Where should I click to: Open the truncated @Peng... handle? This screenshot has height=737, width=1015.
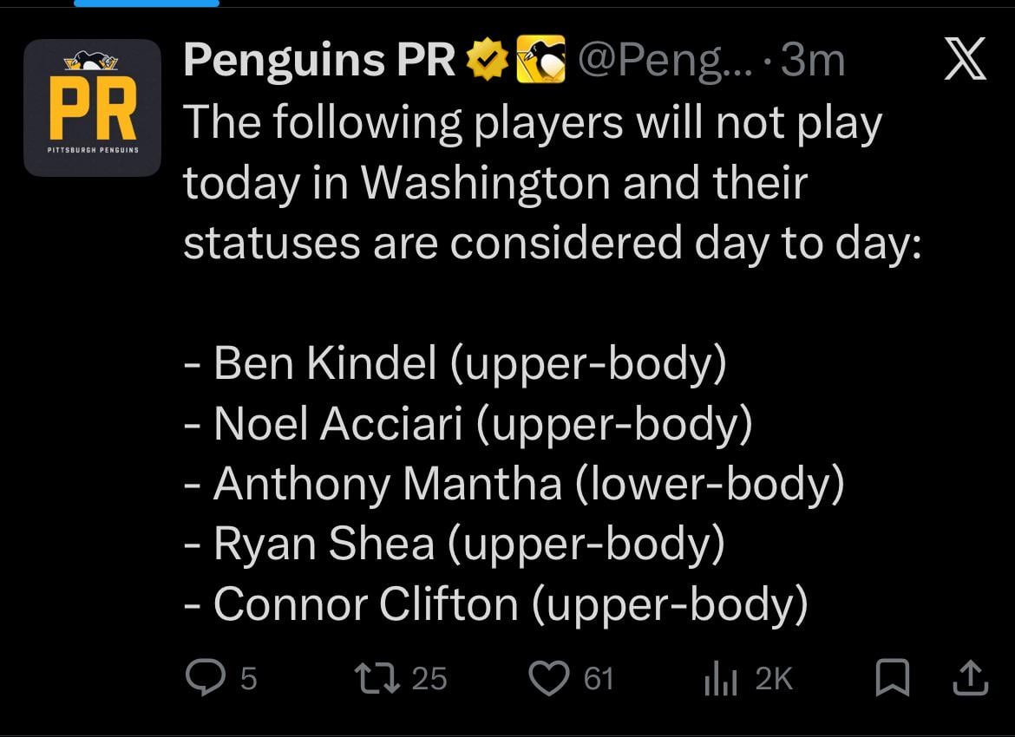pos(666,60)
